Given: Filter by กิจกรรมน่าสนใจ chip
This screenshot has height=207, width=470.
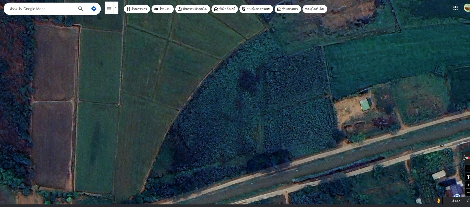Looking at the screenshot, I should tap(192, 9).
